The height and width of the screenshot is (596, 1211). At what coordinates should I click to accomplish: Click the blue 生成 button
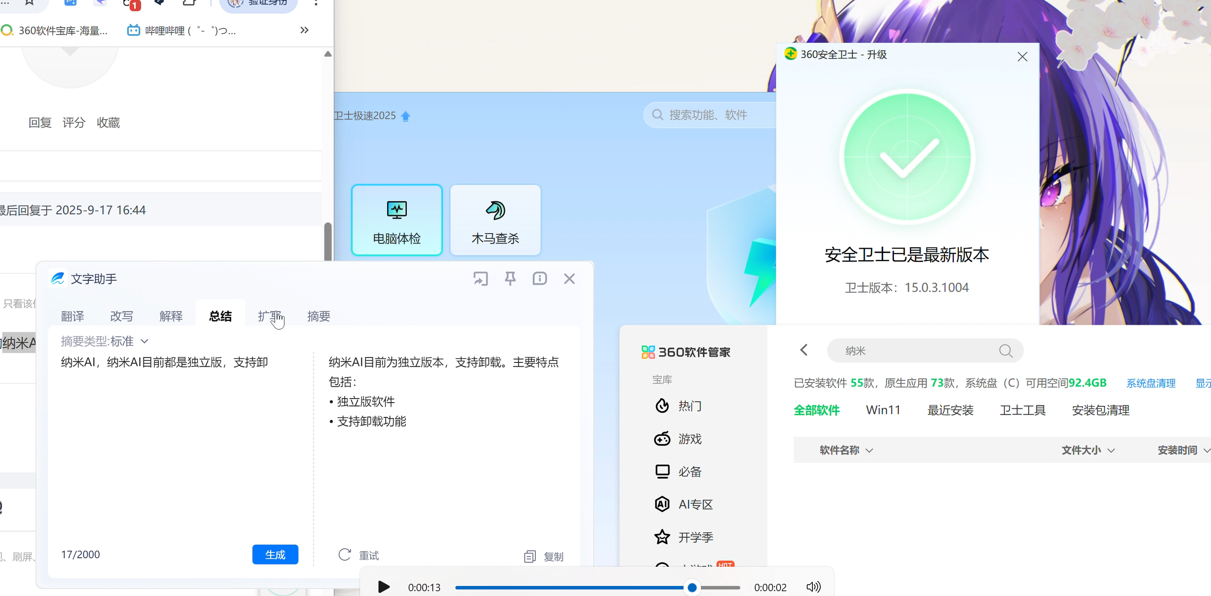coord(275,554)
